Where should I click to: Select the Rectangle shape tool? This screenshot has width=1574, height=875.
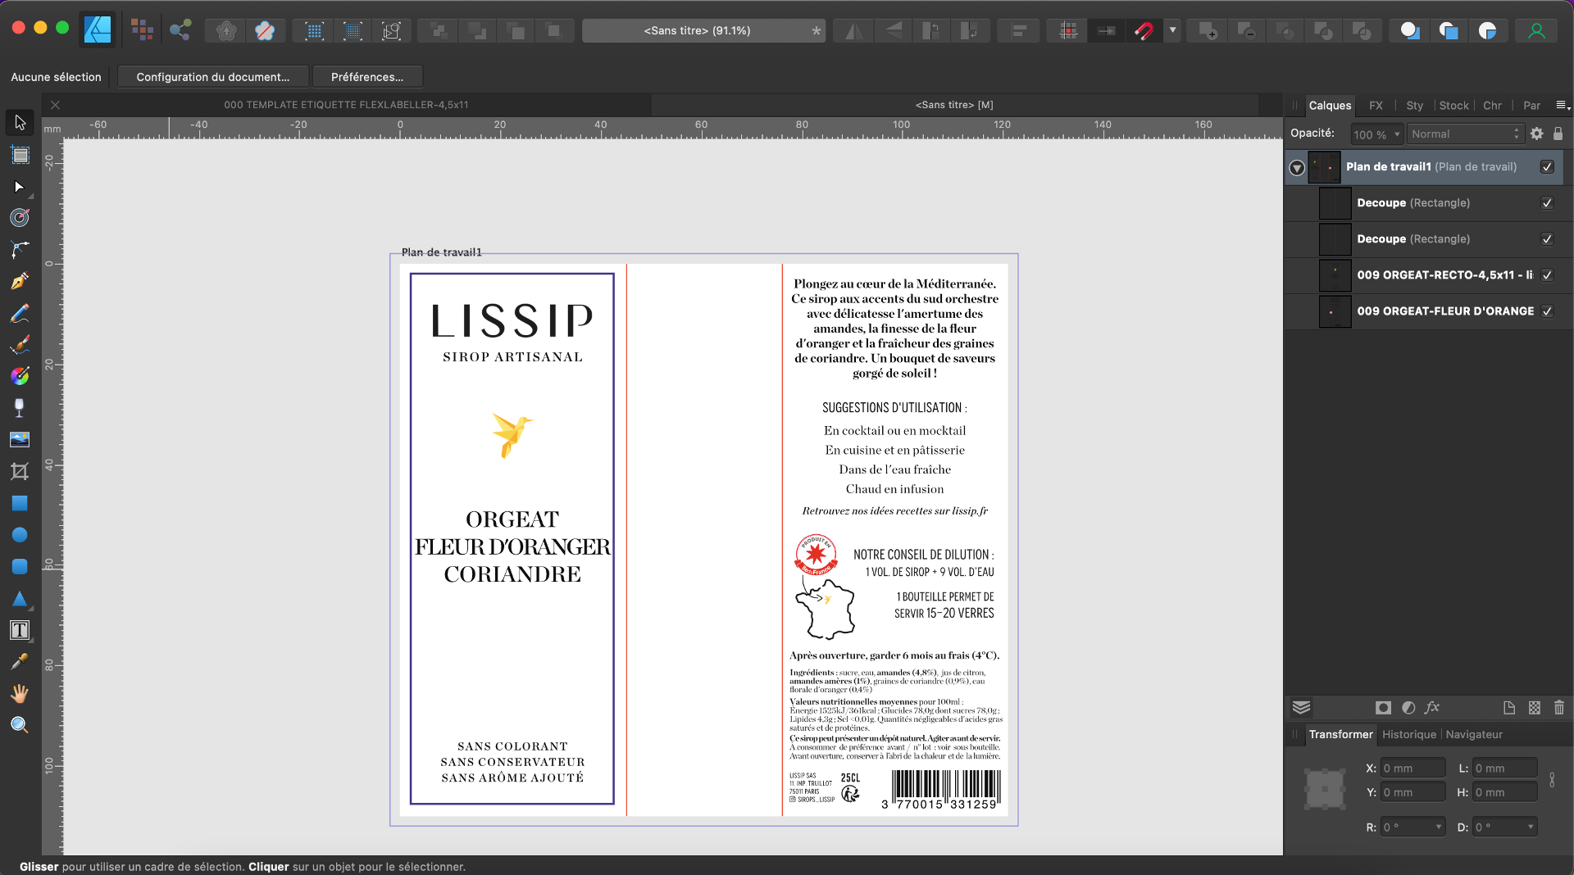pyautogui.click(x=20, y=471)
